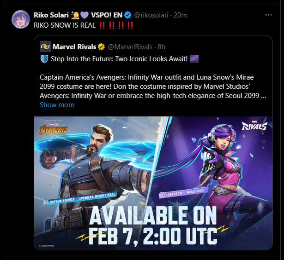
Task: Click the purple night-sky emoji after 'Await!'
Action: [194, 59]
